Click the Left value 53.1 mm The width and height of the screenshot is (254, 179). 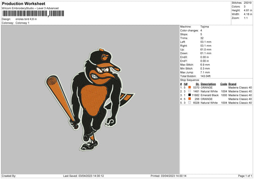pos(206,42)
